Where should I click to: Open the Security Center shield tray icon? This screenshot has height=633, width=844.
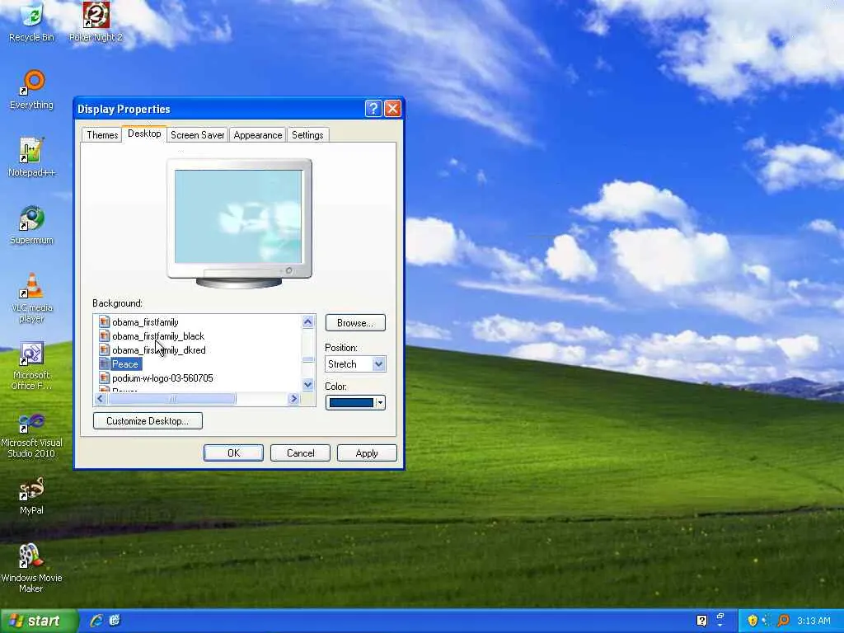pyautogui.click(x=753, y=621)
